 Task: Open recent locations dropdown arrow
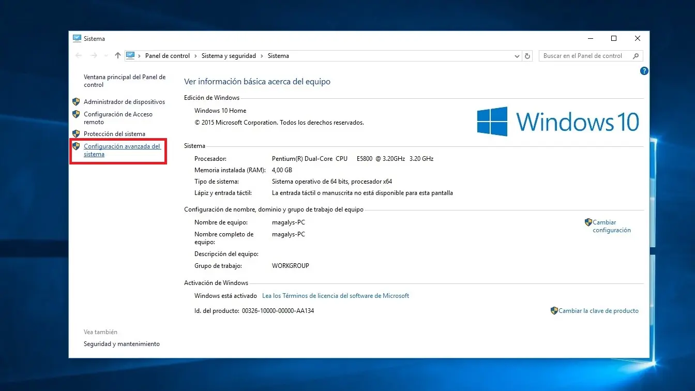tap(106, 56)
